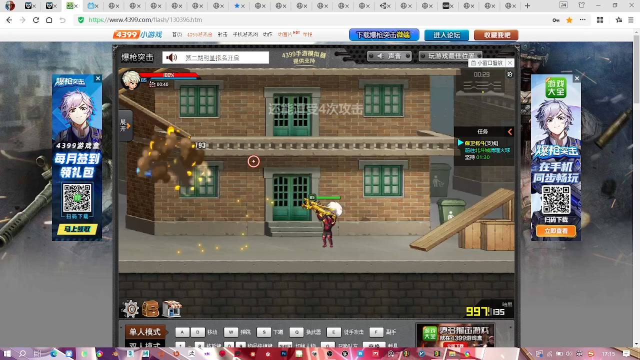The image size is (640, 360).
Task: Click the orange bookmark star icon
Action: (569, 20)
